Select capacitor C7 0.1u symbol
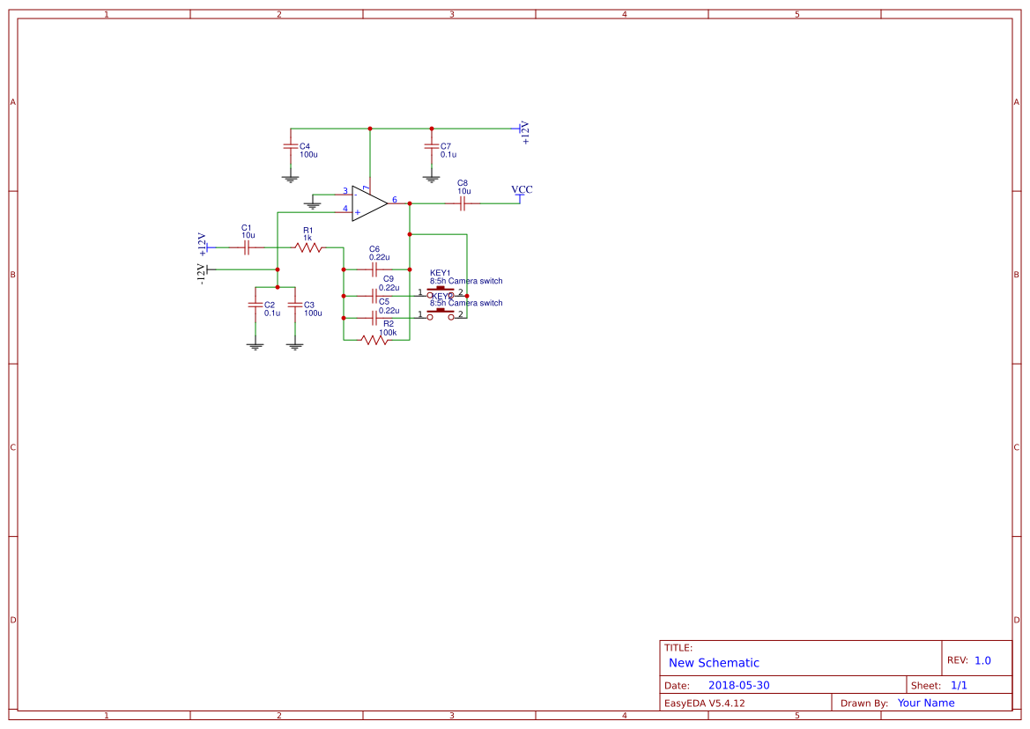 point(431,146)
